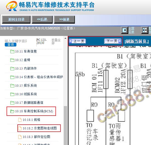Click the current vehicle model text line
The height and width of the screenshot is (145, 151).
(x=38, y=28)
